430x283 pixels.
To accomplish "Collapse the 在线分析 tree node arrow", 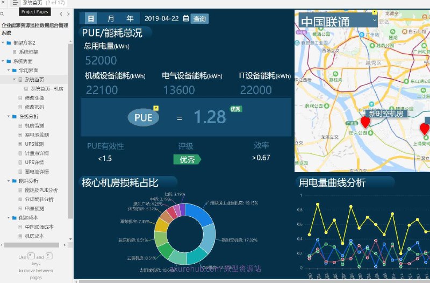I will tap(9, 116).
